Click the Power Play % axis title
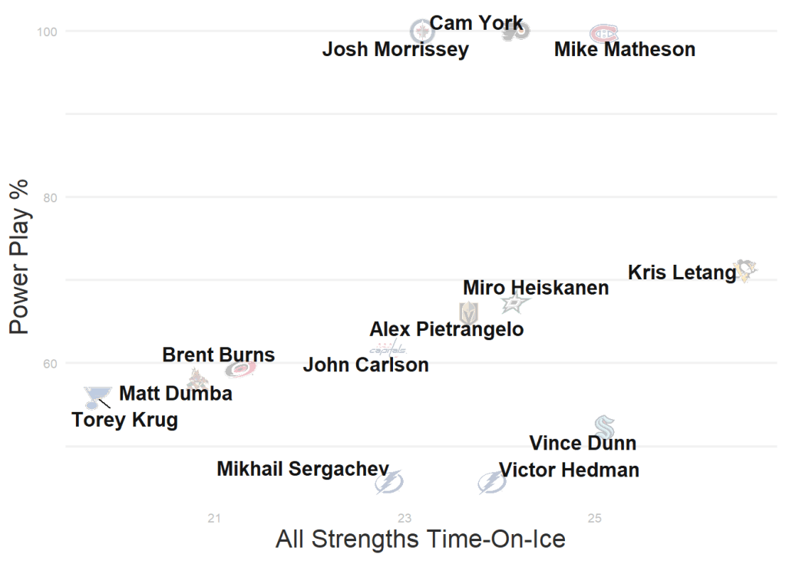 (20, 256)
